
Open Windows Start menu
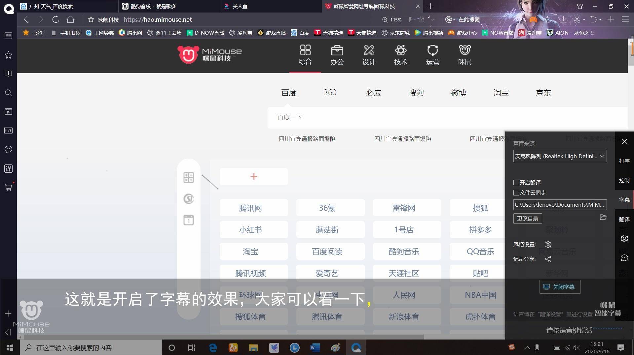(10, 347)
